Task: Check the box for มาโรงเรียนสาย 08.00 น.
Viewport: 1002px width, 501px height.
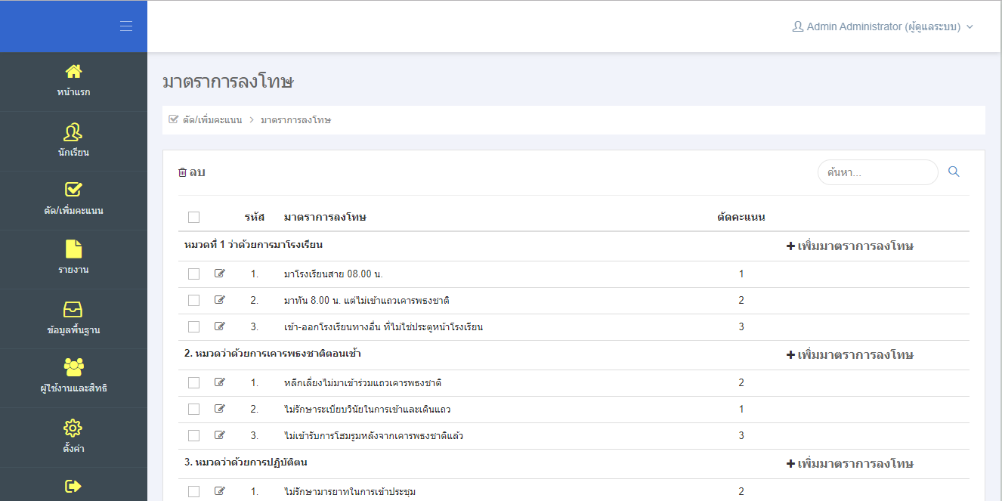Action: pos(193,274)
